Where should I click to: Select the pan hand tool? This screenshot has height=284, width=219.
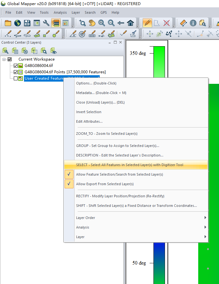pos(92,23)
